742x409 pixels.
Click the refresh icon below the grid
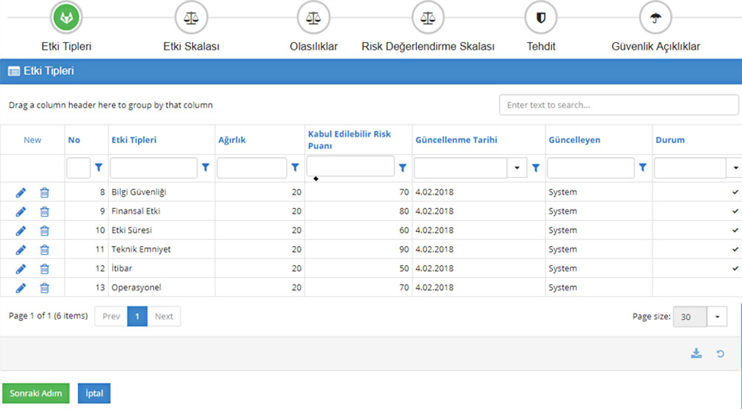(720, 354)
